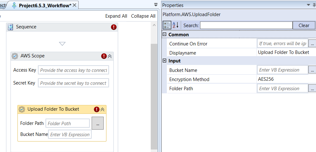Click the Folder Path field in the activity
This screenshot has width=316, height=152.
68,123
